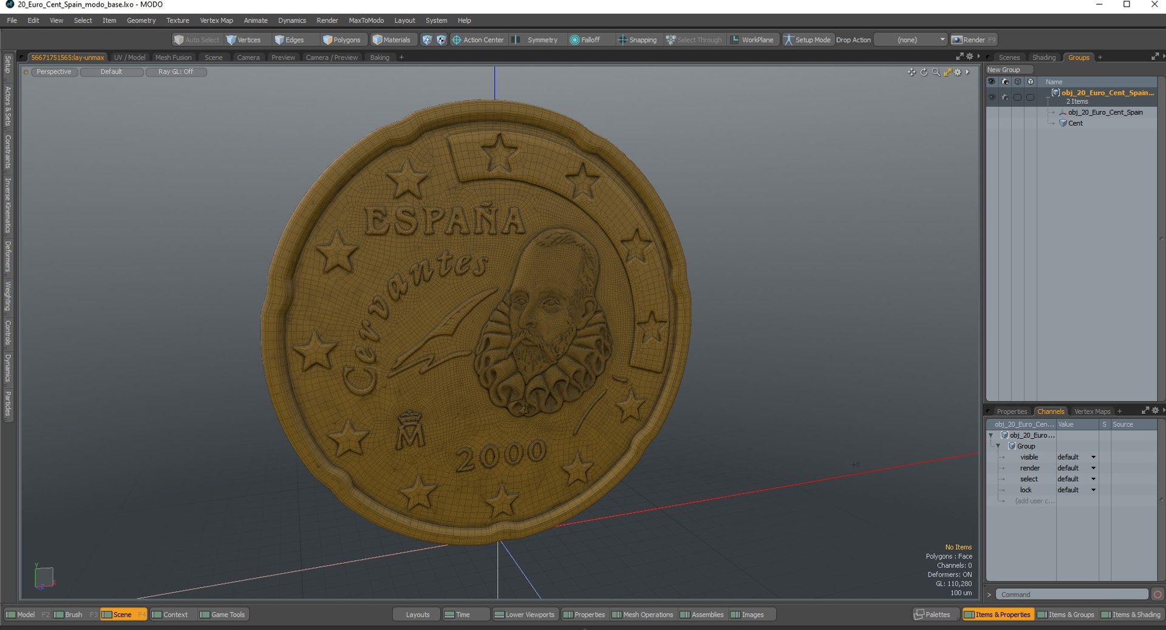Image resolution: width=1166 pixels, height=630 pixels.
Task: Click the Layouts button
Action: tap(417, 615)
